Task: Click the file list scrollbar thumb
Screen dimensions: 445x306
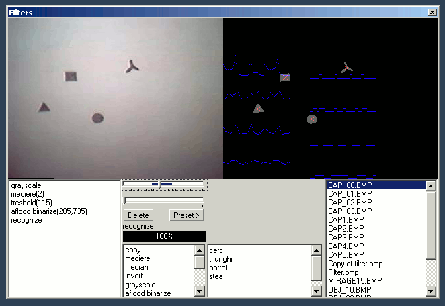Action: pos(430,225)
